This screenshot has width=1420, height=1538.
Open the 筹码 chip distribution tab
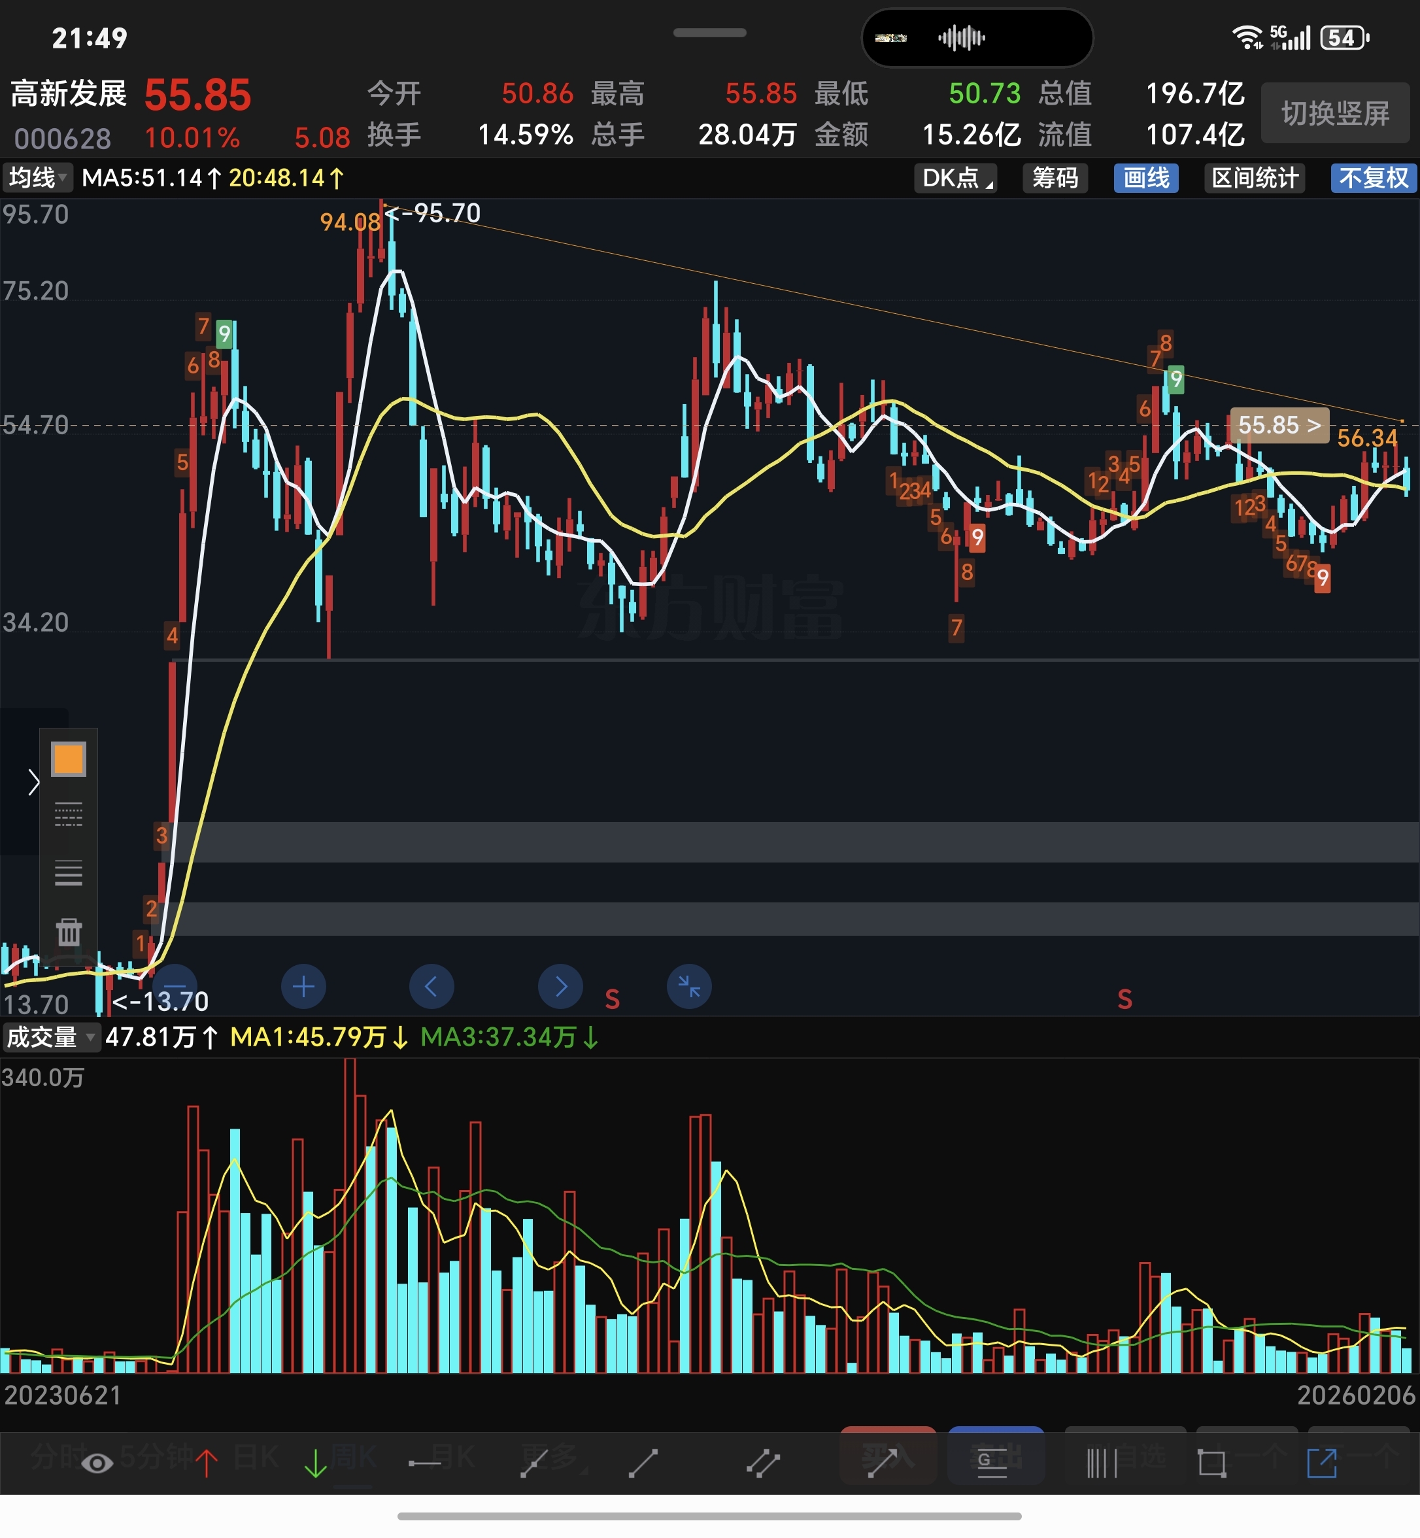[x=1055, y=179]
